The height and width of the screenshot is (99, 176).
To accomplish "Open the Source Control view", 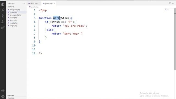I will coord(3,16).
